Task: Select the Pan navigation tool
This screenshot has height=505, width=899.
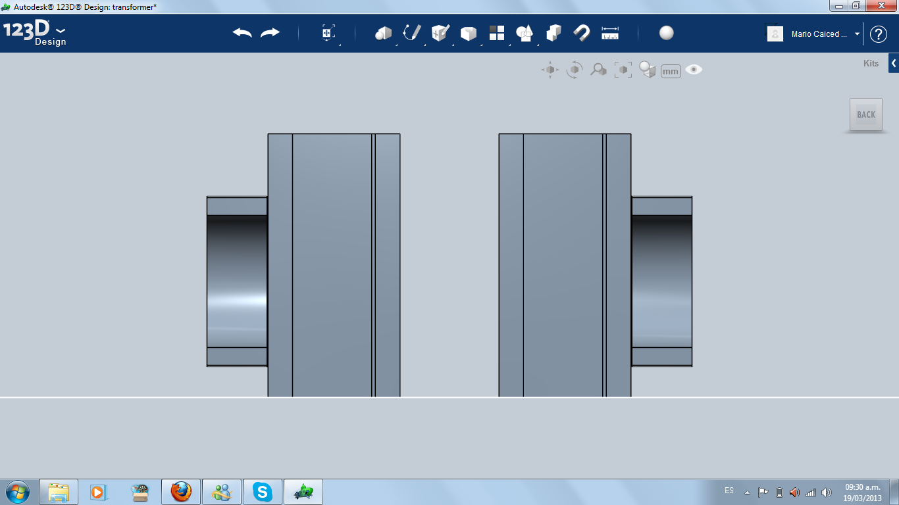Action: (550, 70)
